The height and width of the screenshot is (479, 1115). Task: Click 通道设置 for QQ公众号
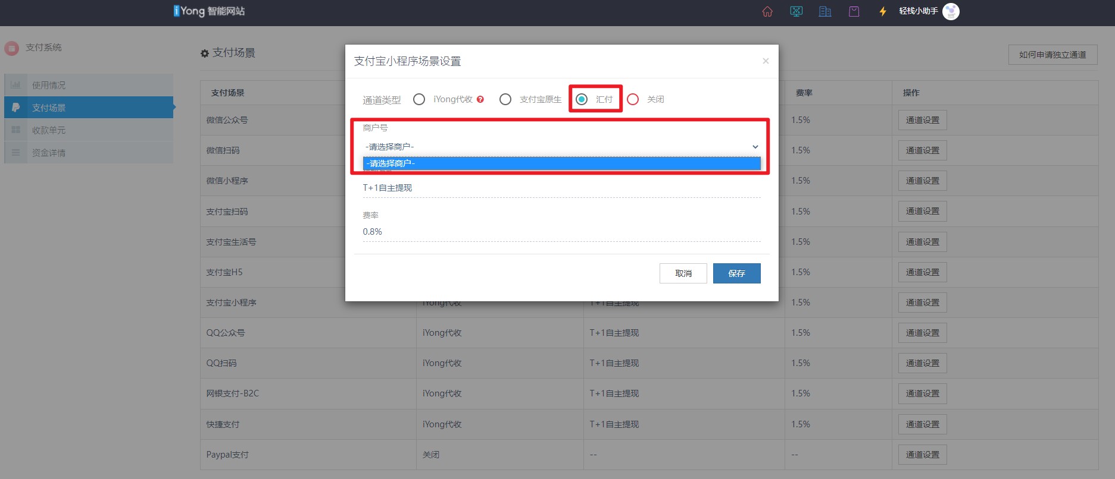[923, 333]
